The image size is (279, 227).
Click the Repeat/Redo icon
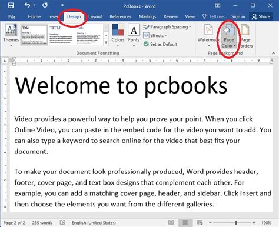coord(45,5)
